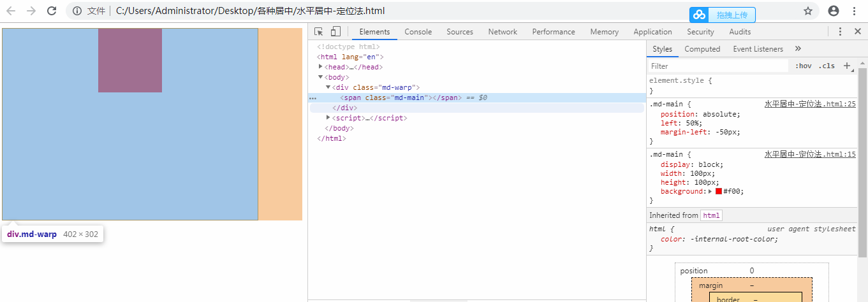Click the purple md-main square on page
The height and width of the screenshot is (302, 868).
coord(130,61)
